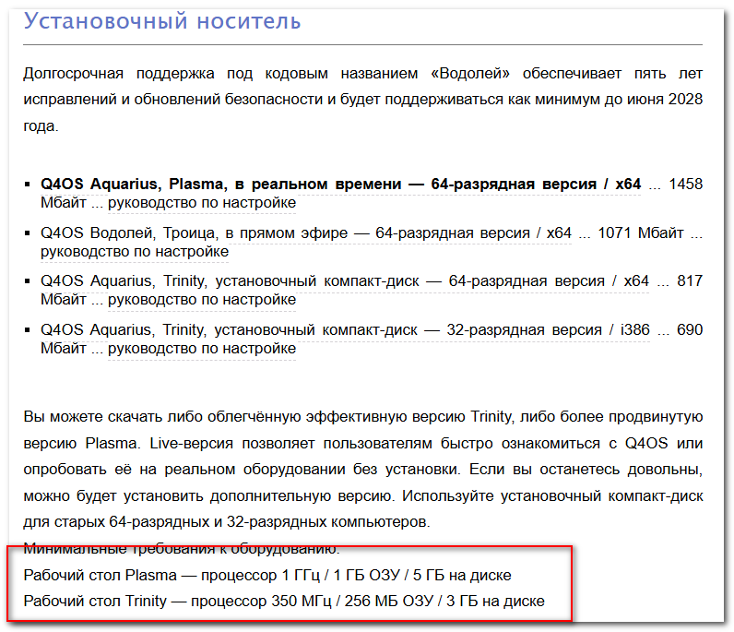Click the line Рабочий стол Plasma — процессор 1 ГГц
734x632 pixels.
coord(267,576)
